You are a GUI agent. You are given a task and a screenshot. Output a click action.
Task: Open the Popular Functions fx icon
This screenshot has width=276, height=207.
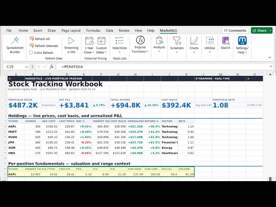point(140,40)
